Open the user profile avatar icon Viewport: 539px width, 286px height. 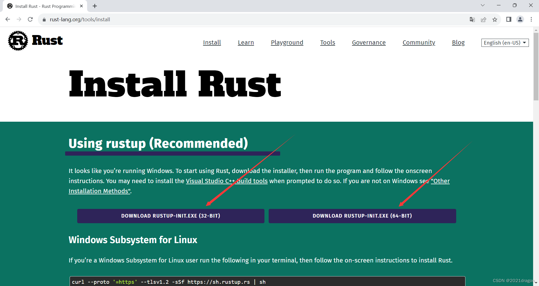click(520, 19)
